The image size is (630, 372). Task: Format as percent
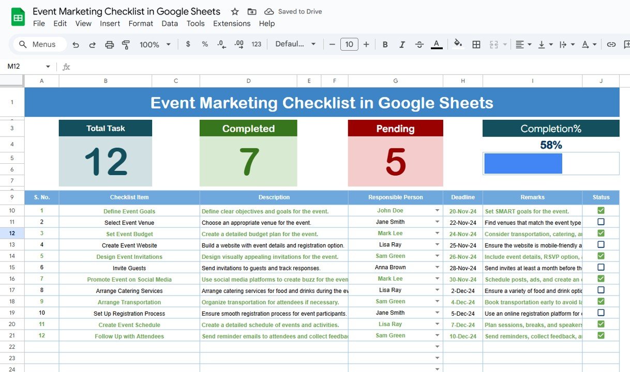[205, 44]
